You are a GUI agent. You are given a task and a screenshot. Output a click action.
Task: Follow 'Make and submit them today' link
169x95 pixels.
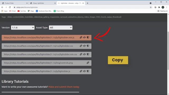click(x=64, y=87)
